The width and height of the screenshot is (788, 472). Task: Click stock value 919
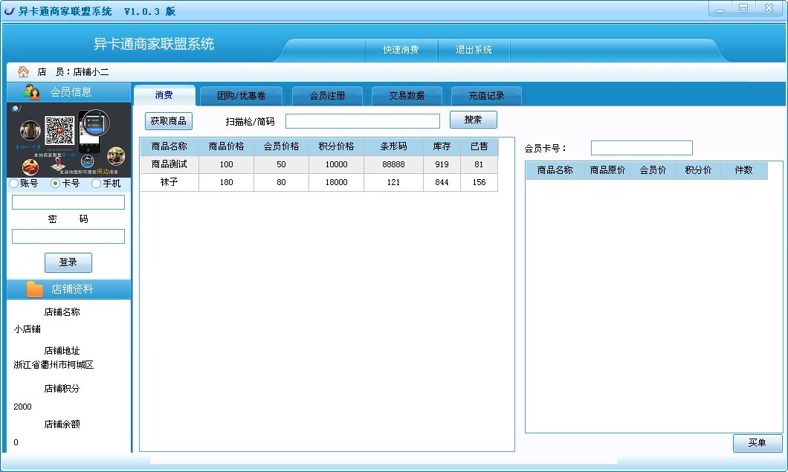tap(442, 164)
